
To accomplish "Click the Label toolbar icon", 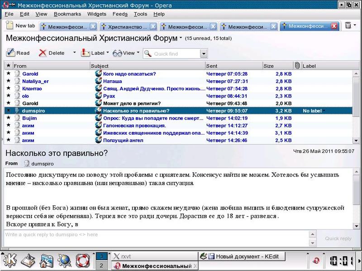I will pos(86,53).
